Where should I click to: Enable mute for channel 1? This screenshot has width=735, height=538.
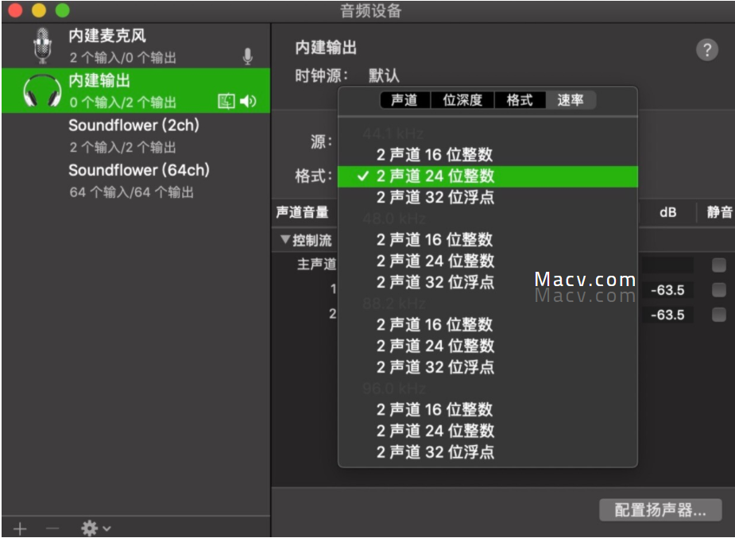[x=718, y=290]
